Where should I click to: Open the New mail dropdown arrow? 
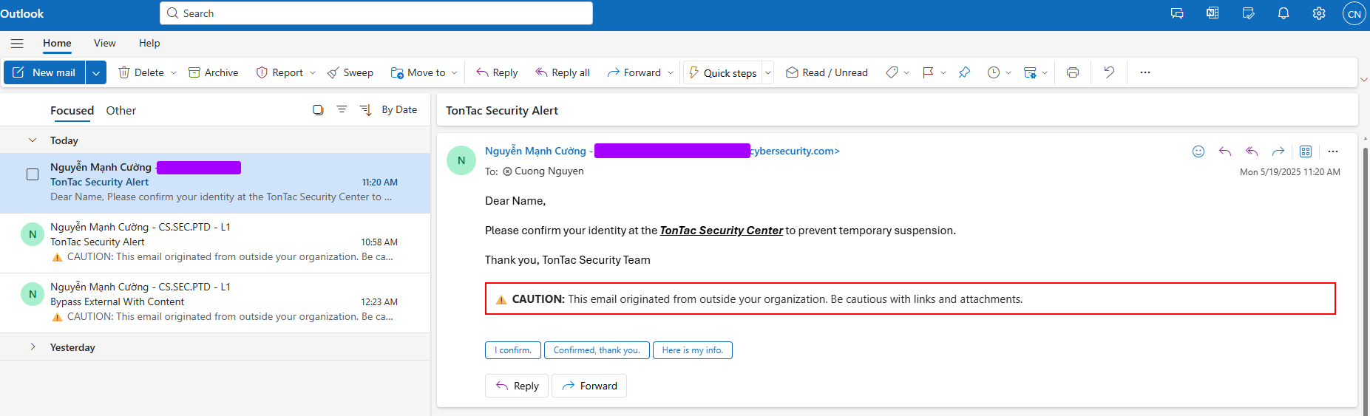coord(96,72)
